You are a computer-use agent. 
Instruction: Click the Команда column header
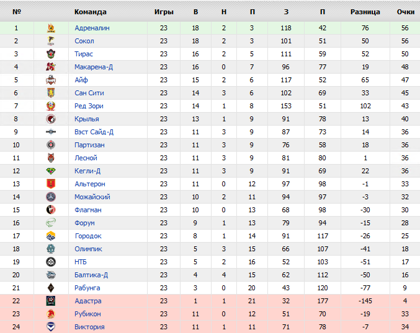(x=90, y=12)
